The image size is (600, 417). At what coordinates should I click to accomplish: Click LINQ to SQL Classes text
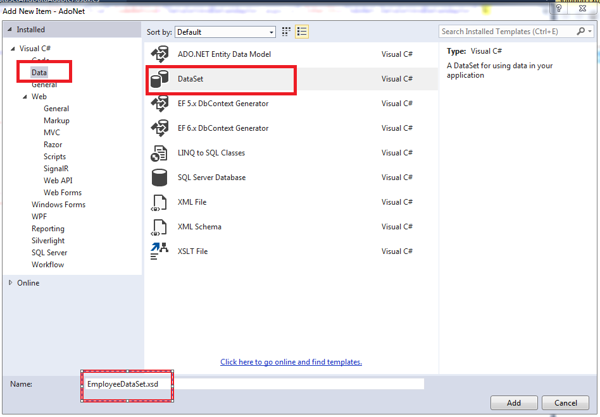pos(211,153)
